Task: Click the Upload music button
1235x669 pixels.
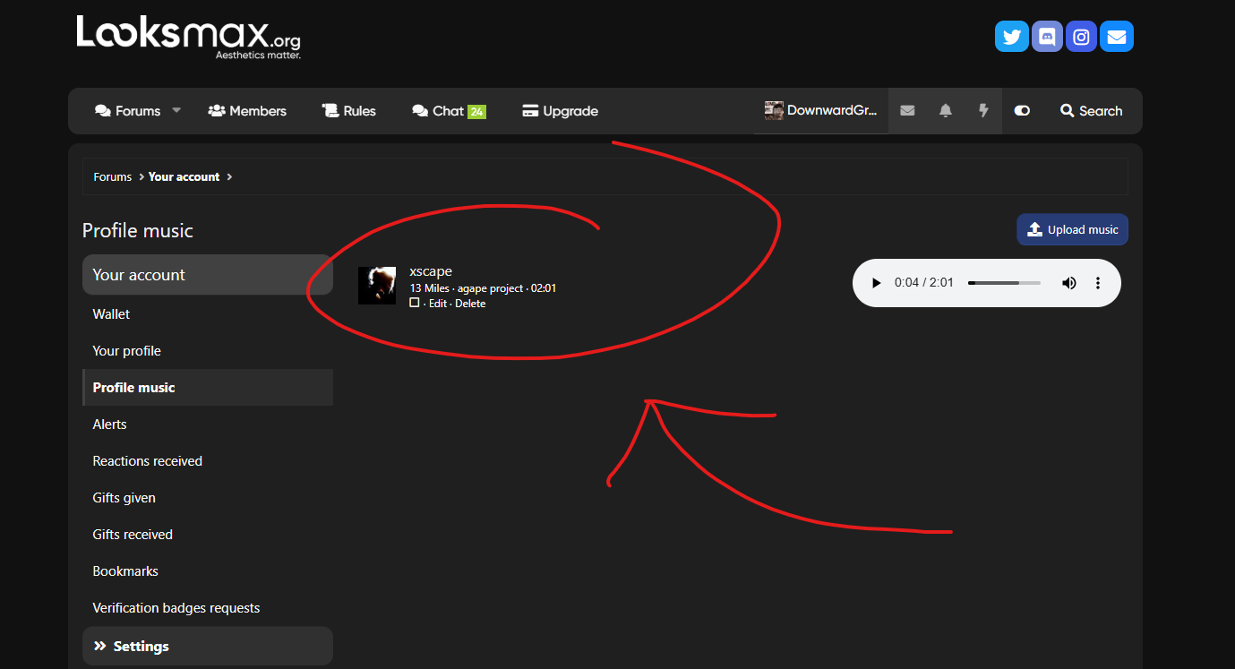Action: (1072, 229)
